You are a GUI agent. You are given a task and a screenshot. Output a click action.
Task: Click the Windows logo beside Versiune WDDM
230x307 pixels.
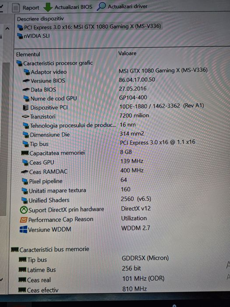tap(23, 229)
